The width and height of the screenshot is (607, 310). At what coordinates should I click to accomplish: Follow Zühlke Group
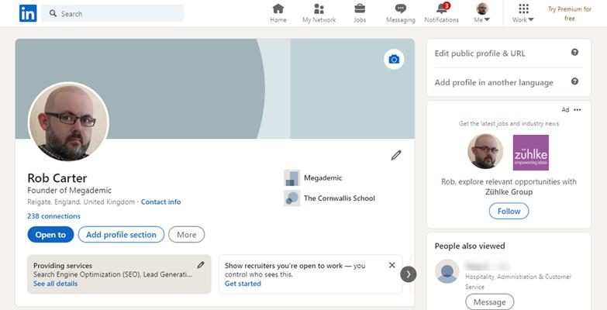point(509,211)
